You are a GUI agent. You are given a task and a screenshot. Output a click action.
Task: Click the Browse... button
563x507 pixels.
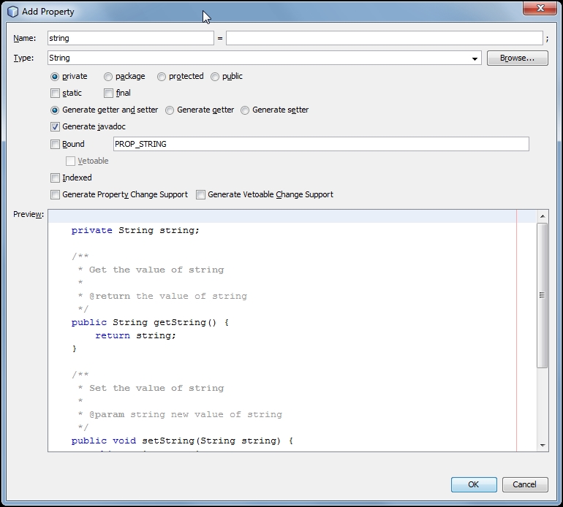point(517,58)
